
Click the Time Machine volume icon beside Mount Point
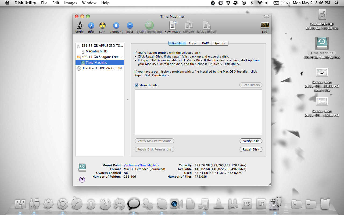(82, 167)
